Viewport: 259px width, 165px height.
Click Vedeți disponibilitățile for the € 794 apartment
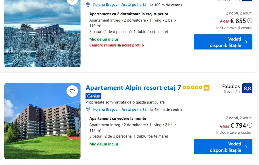(223, 147)
